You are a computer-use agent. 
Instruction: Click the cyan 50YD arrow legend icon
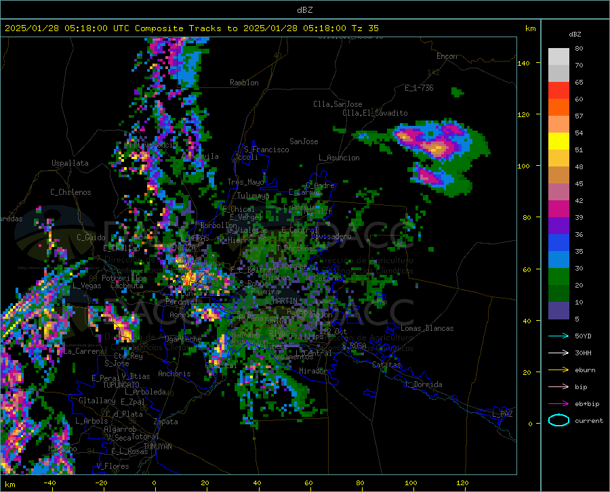click(x=558, y=336)
